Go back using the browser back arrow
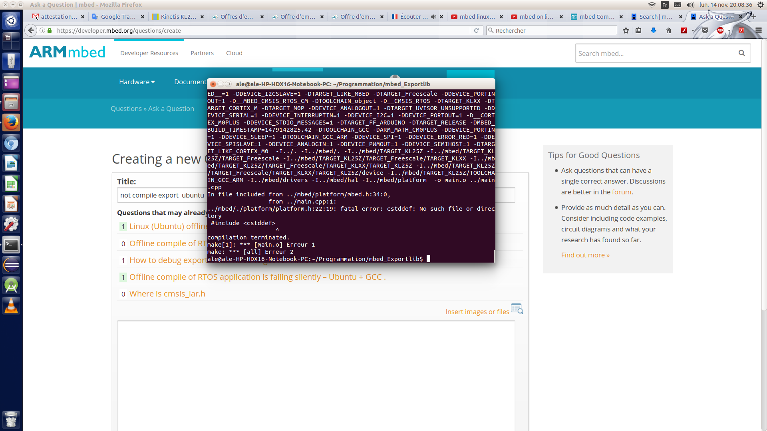Viewport: 767px width, 431px height. [31, 30]
